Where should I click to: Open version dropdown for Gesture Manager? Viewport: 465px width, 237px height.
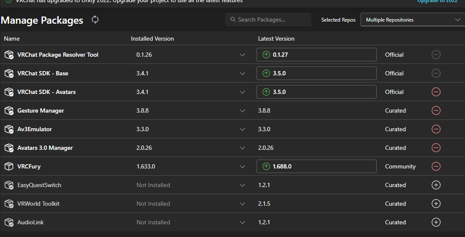pyautogui.click(x=242, y=110)
